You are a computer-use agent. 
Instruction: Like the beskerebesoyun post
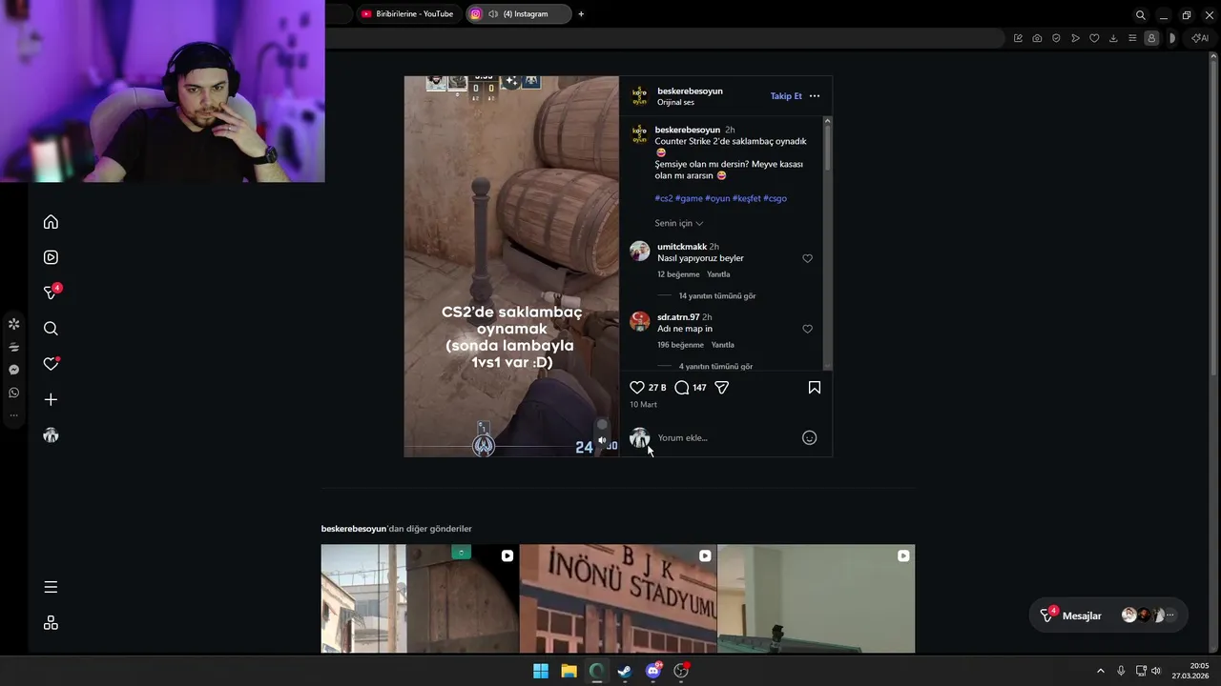pos(637,388)
